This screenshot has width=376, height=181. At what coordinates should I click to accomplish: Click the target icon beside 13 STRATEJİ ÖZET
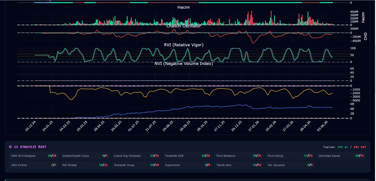coord(10,147)
